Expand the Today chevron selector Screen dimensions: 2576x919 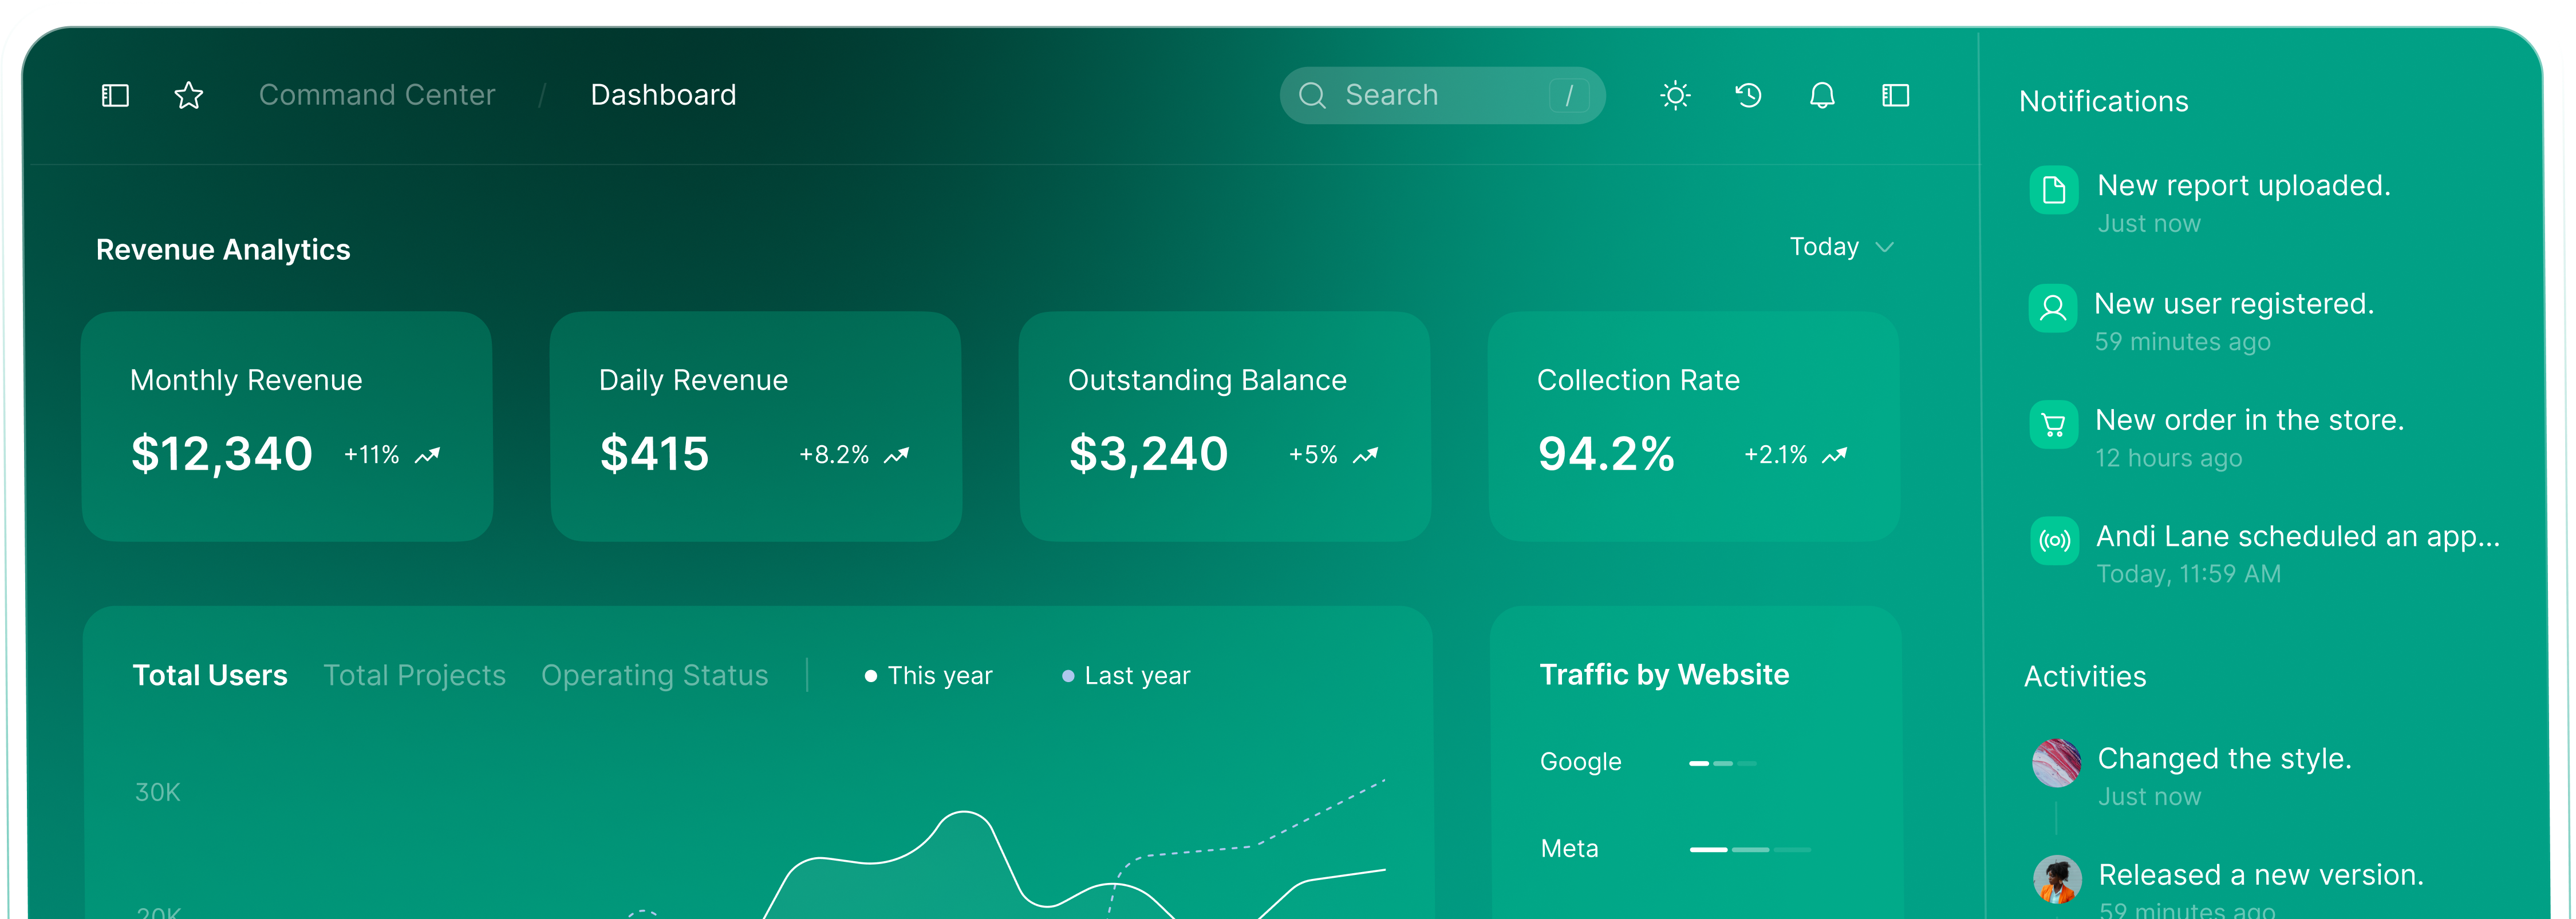1886,247
